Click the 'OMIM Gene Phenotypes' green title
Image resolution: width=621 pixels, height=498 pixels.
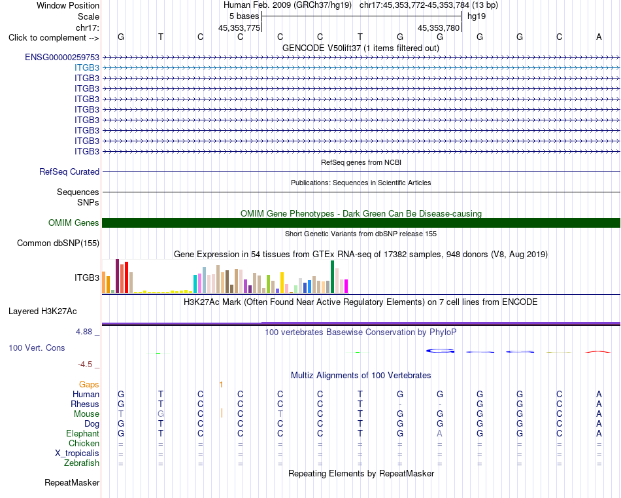(x=361, y=213)
